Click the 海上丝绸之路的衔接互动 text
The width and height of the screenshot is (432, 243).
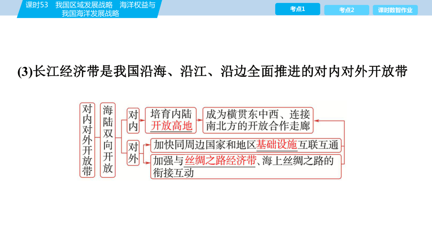tap(244, 167)
